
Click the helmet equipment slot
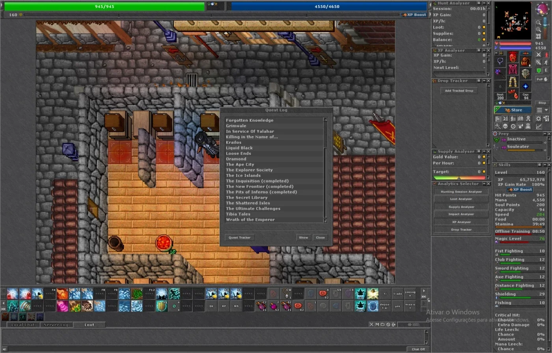click(x=513, y=56)
